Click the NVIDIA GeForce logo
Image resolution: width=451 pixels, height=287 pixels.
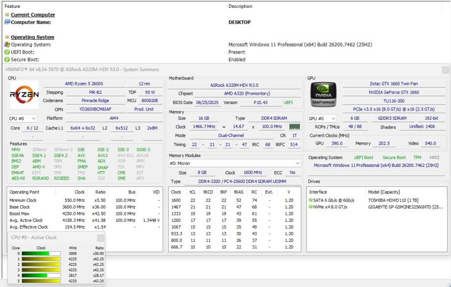tap(323, 95)
